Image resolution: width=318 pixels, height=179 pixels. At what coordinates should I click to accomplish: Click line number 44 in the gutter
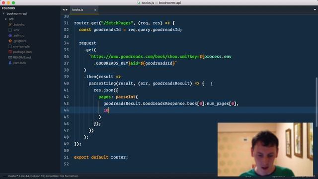click(66, 110)
